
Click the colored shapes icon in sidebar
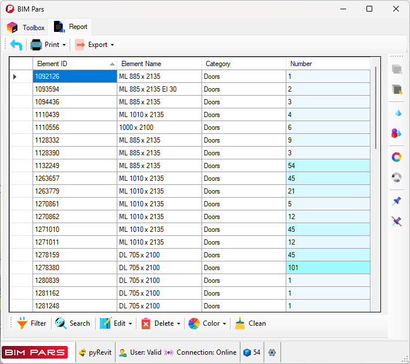pos(397,133)
